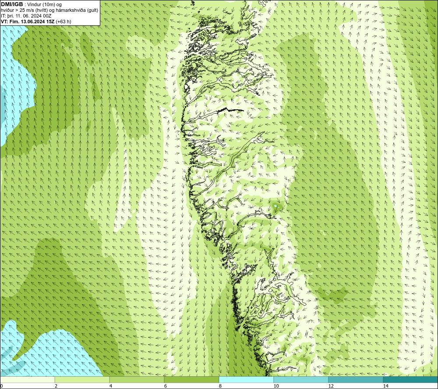Click the legend label 14
The height and width of the screenshot is (389, 438).
click(x=385, y=386)
